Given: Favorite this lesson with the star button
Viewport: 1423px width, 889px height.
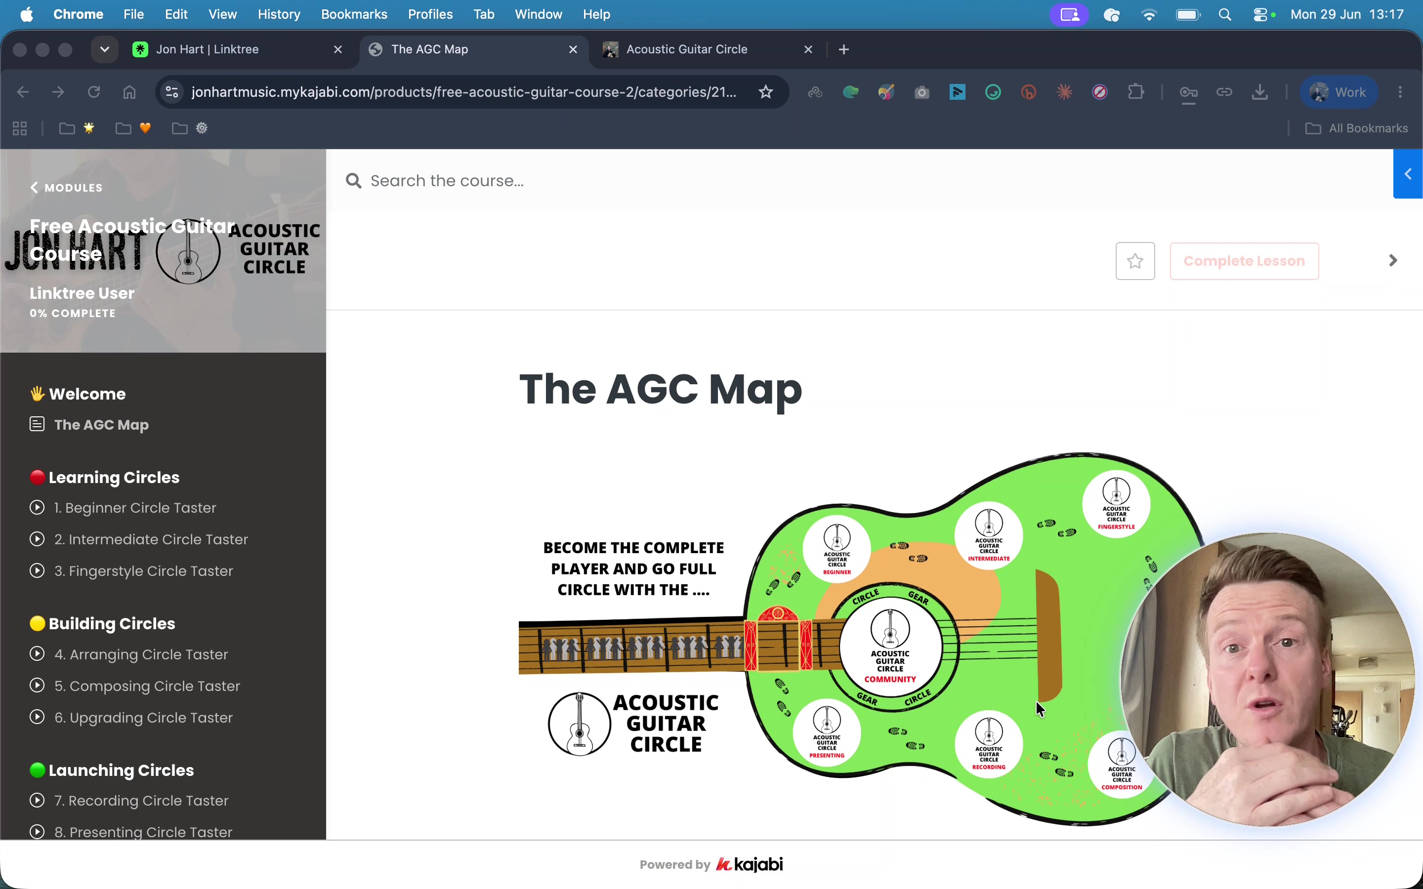Looking at the screenshot, I should pyautogui.click(x=1135, y=261).
